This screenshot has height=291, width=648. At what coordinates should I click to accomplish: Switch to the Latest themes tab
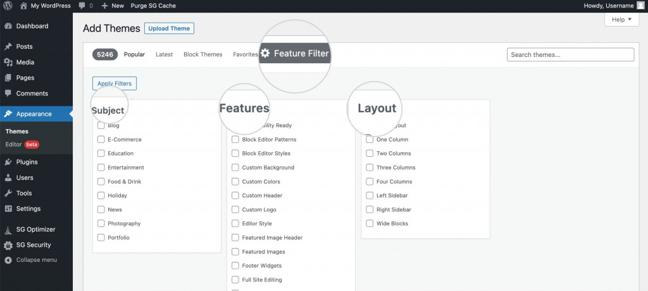pyautogui.click(x=164, y=54)
